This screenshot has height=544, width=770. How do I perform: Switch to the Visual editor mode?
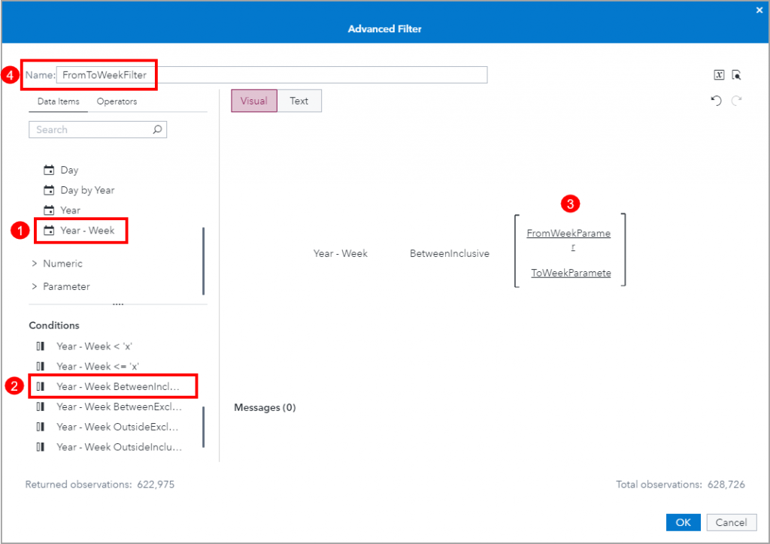pos(253,100)
